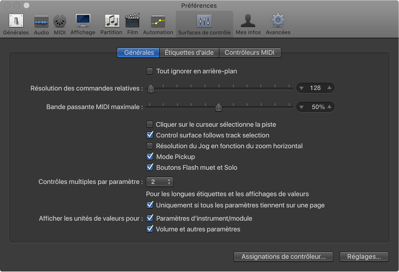Select the Film preferences icon

click(132, 22)
